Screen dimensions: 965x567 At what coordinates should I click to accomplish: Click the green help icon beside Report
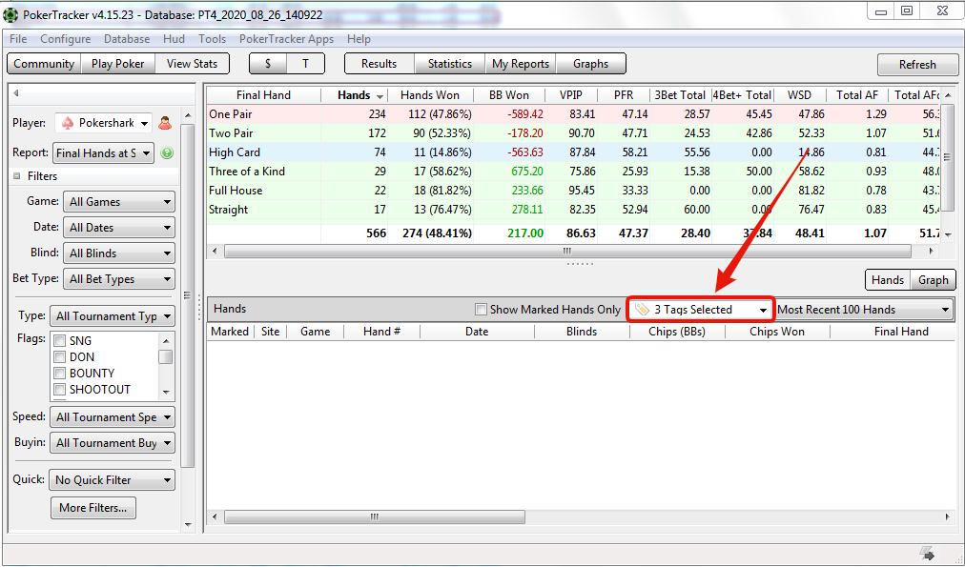click(x=167, y=153)
